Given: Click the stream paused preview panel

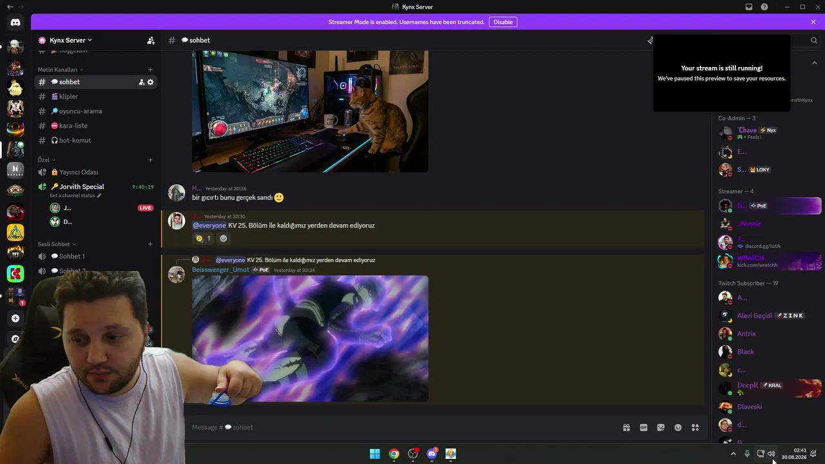Looking at the screenshot, I should click(721, 73).
